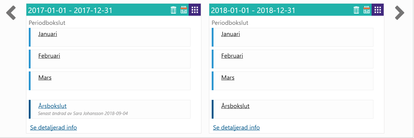The width and height of the screenshot is (414, 138).
Task: Open week calendar icon for 2017 period
Action: coord(184,10)
